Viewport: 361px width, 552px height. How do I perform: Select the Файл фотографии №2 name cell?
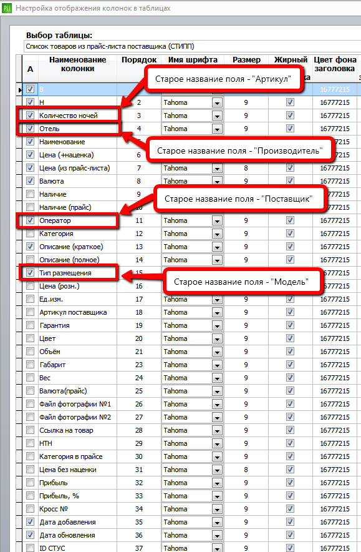pos(77,417)
